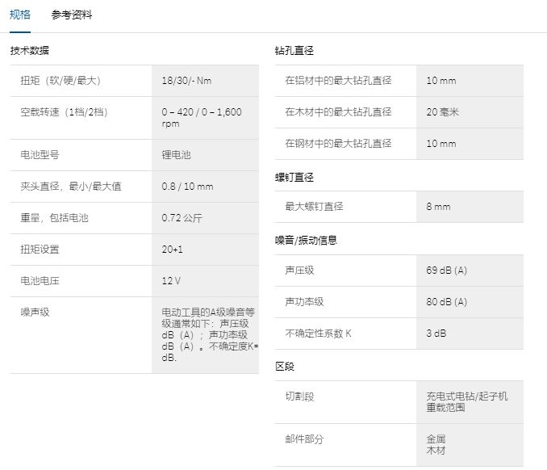Select the 最大螺钉直径 row label
The image size is (547, 470).
pos(314,207)
